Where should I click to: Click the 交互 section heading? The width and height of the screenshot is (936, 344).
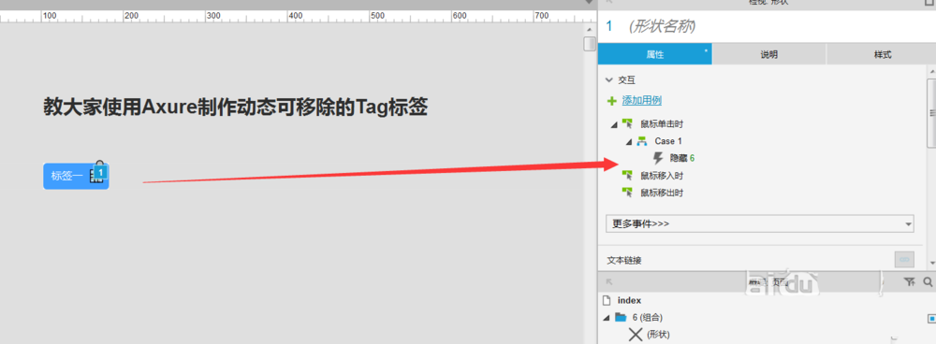[627, 79]
